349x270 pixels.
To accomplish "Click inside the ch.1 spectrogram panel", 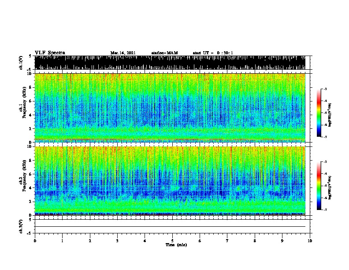I will click(170, 108).
